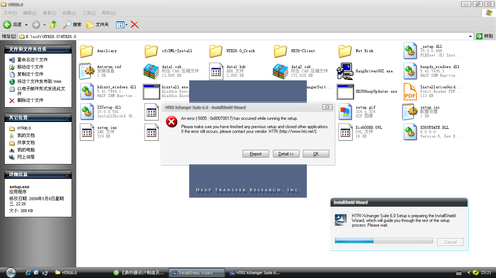Viewport: 496px width, 278px height.
Task: Collapse the 详细信息 panel
Action: (67, 174)
